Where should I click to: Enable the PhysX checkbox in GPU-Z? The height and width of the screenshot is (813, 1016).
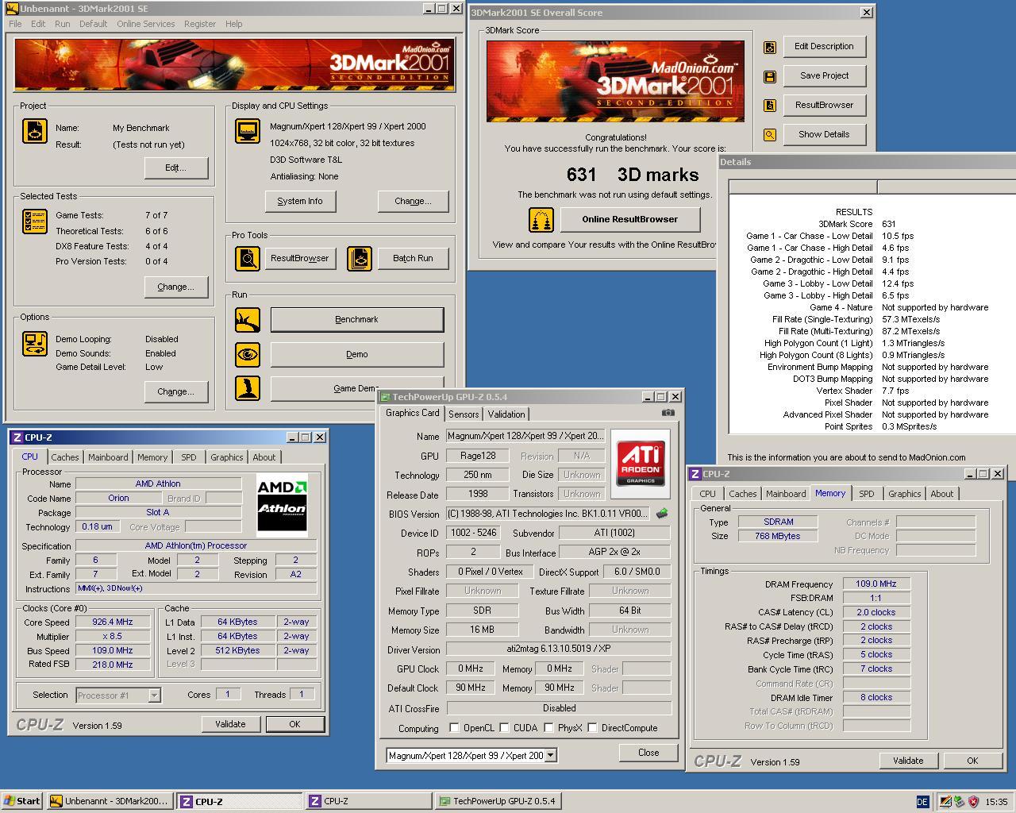tap(548, 728)
